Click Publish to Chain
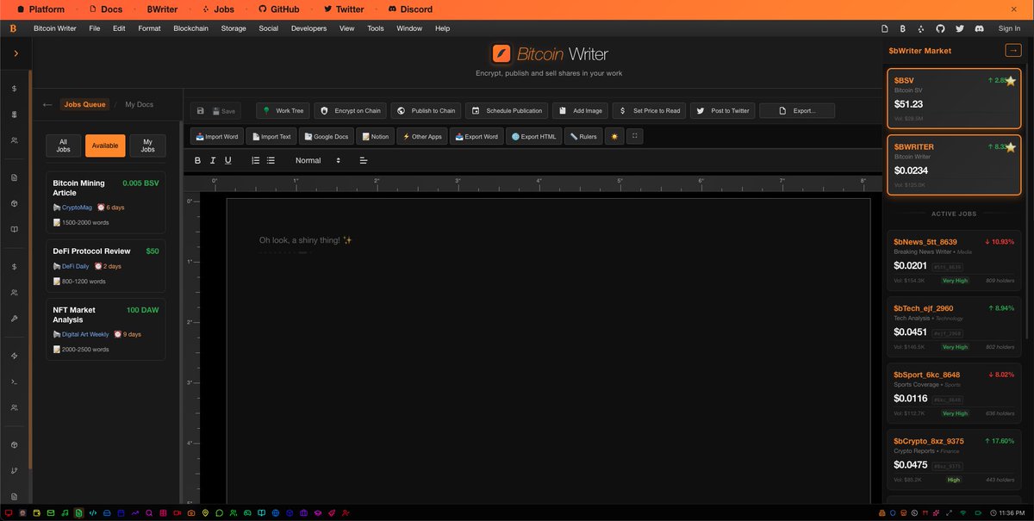 (426, 111)
